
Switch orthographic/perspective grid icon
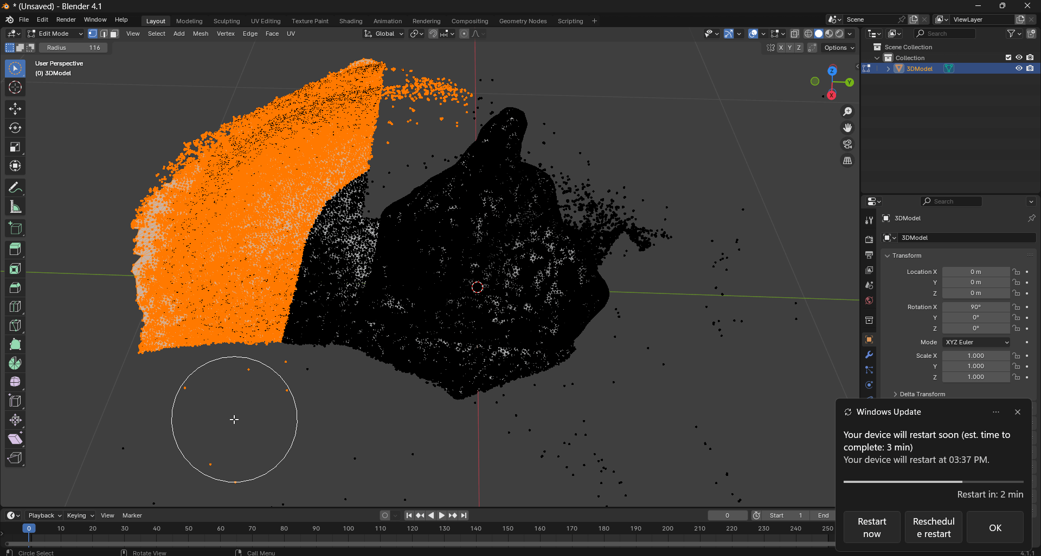847,161
